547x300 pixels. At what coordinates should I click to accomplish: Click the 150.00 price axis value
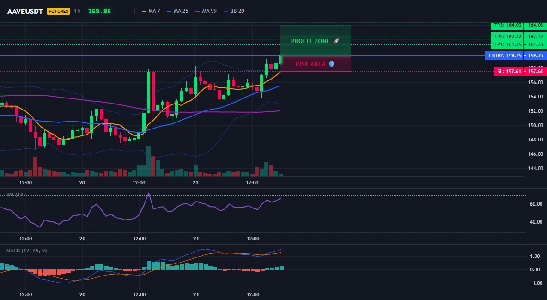click(535, 125)
